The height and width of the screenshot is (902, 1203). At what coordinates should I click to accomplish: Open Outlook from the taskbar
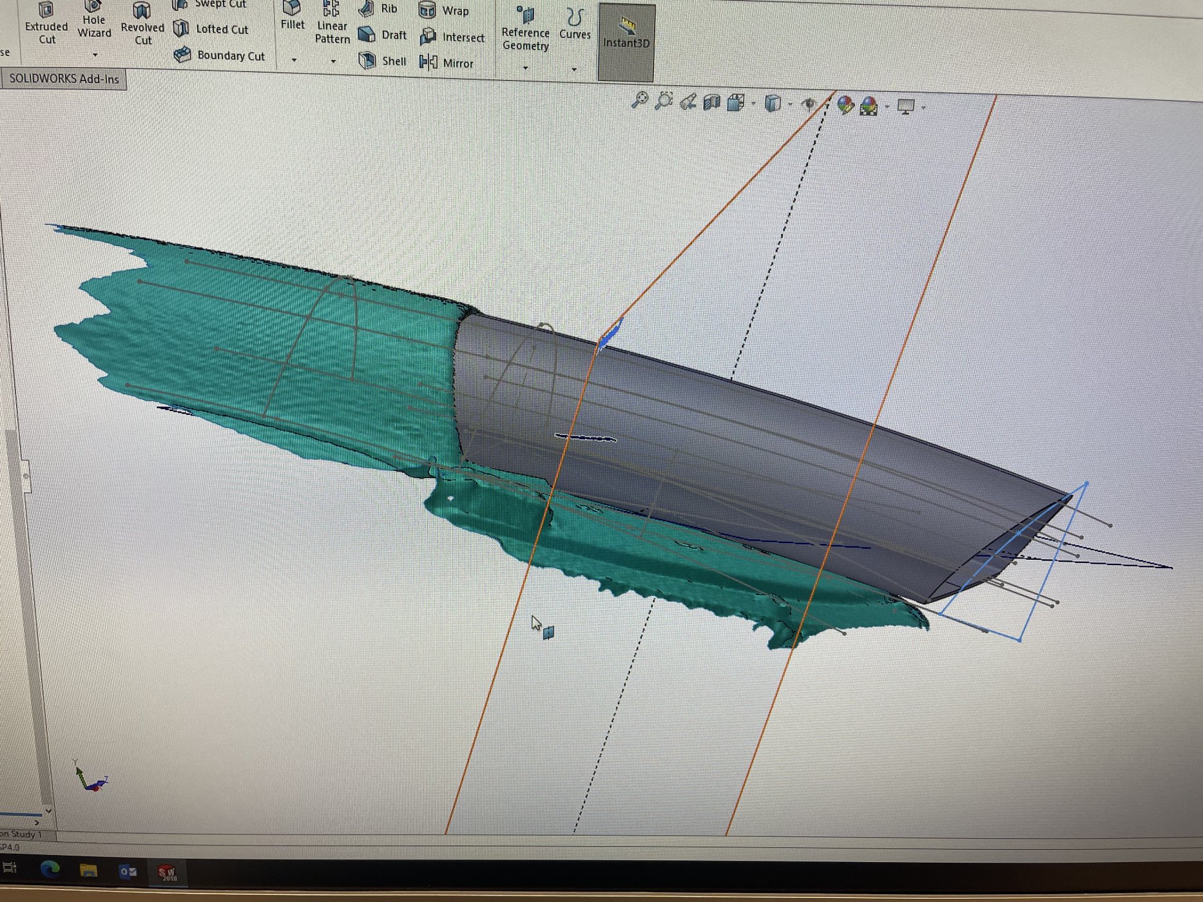(128, 872)
